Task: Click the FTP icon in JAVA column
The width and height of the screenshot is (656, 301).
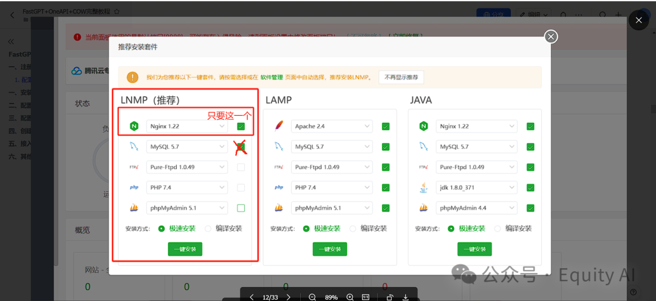Action: pyautogui.click(x=424, y=167)
